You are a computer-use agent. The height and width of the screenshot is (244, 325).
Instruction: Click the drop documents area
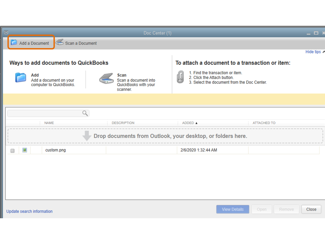pyautogui.click(x=165, y=136)
